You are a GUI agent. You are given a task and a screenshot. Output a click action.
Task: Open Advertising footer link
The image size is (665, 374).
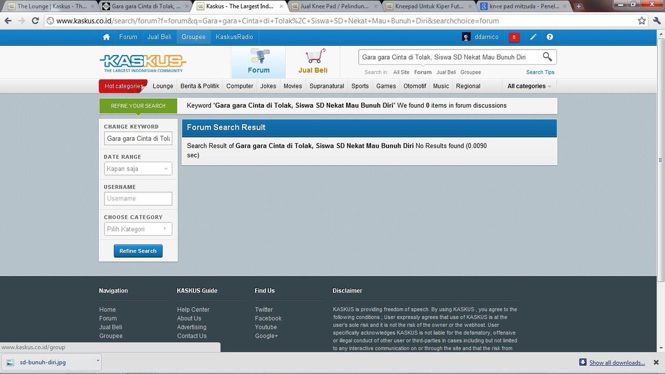pos(191,327)
